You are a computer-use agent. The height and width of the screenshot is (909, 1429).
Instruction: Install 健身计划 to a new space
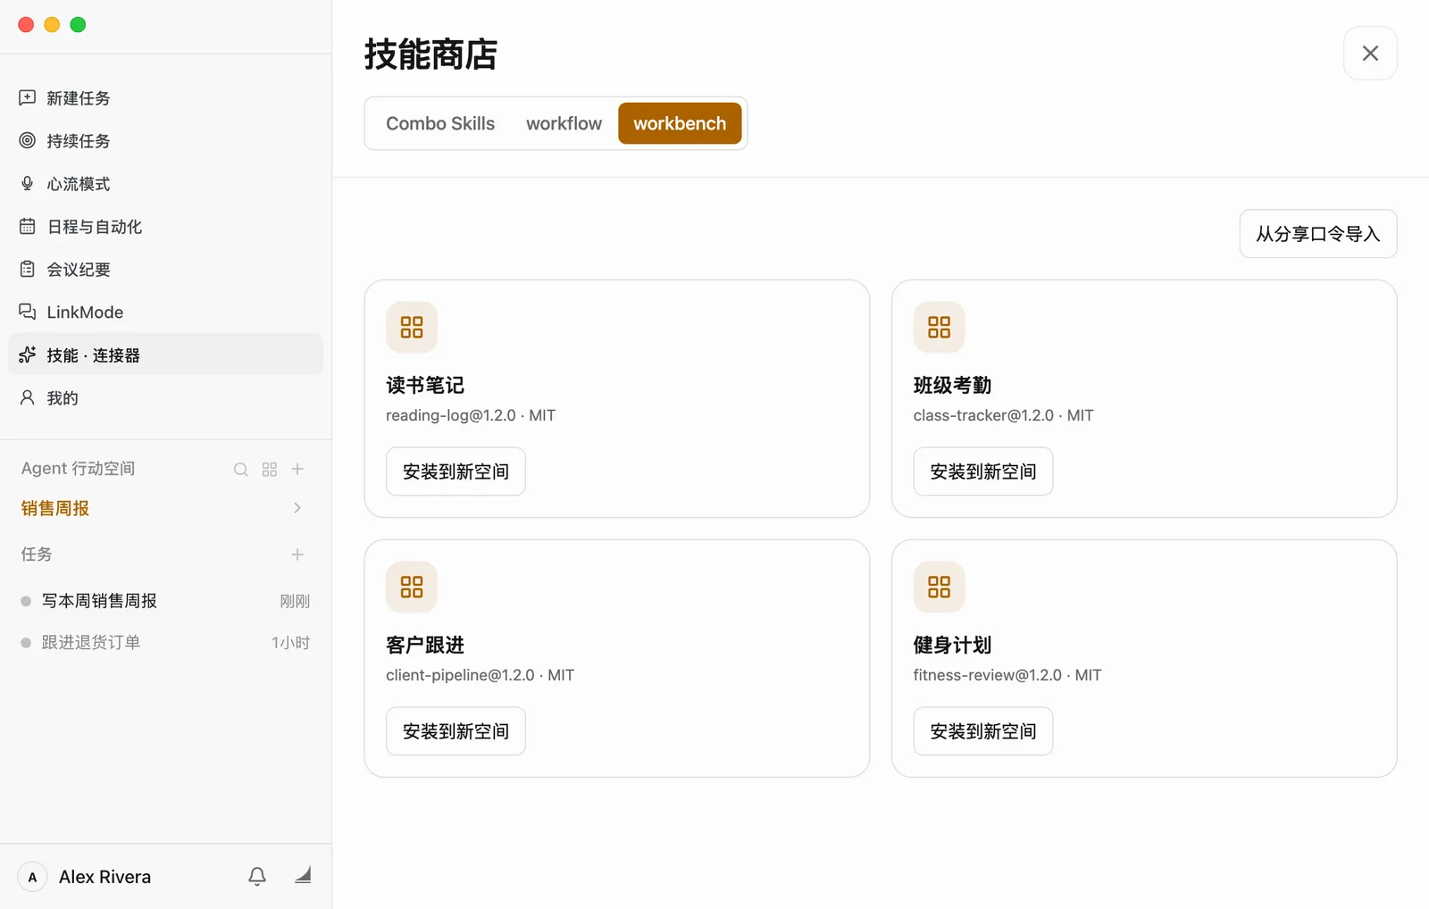[x=983, y=731]
